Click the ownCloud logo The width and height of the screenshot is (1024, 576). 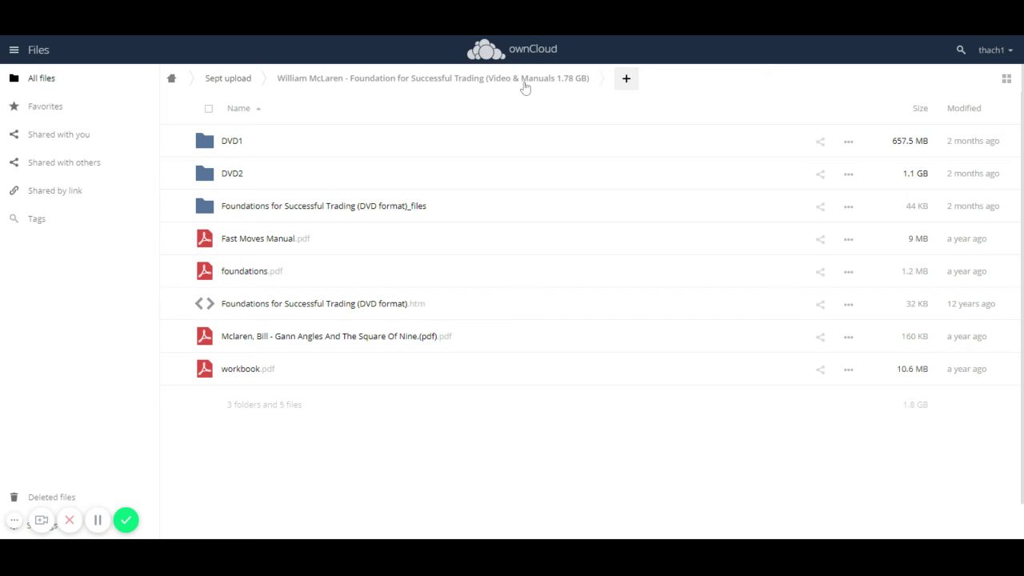pos(512,50)
